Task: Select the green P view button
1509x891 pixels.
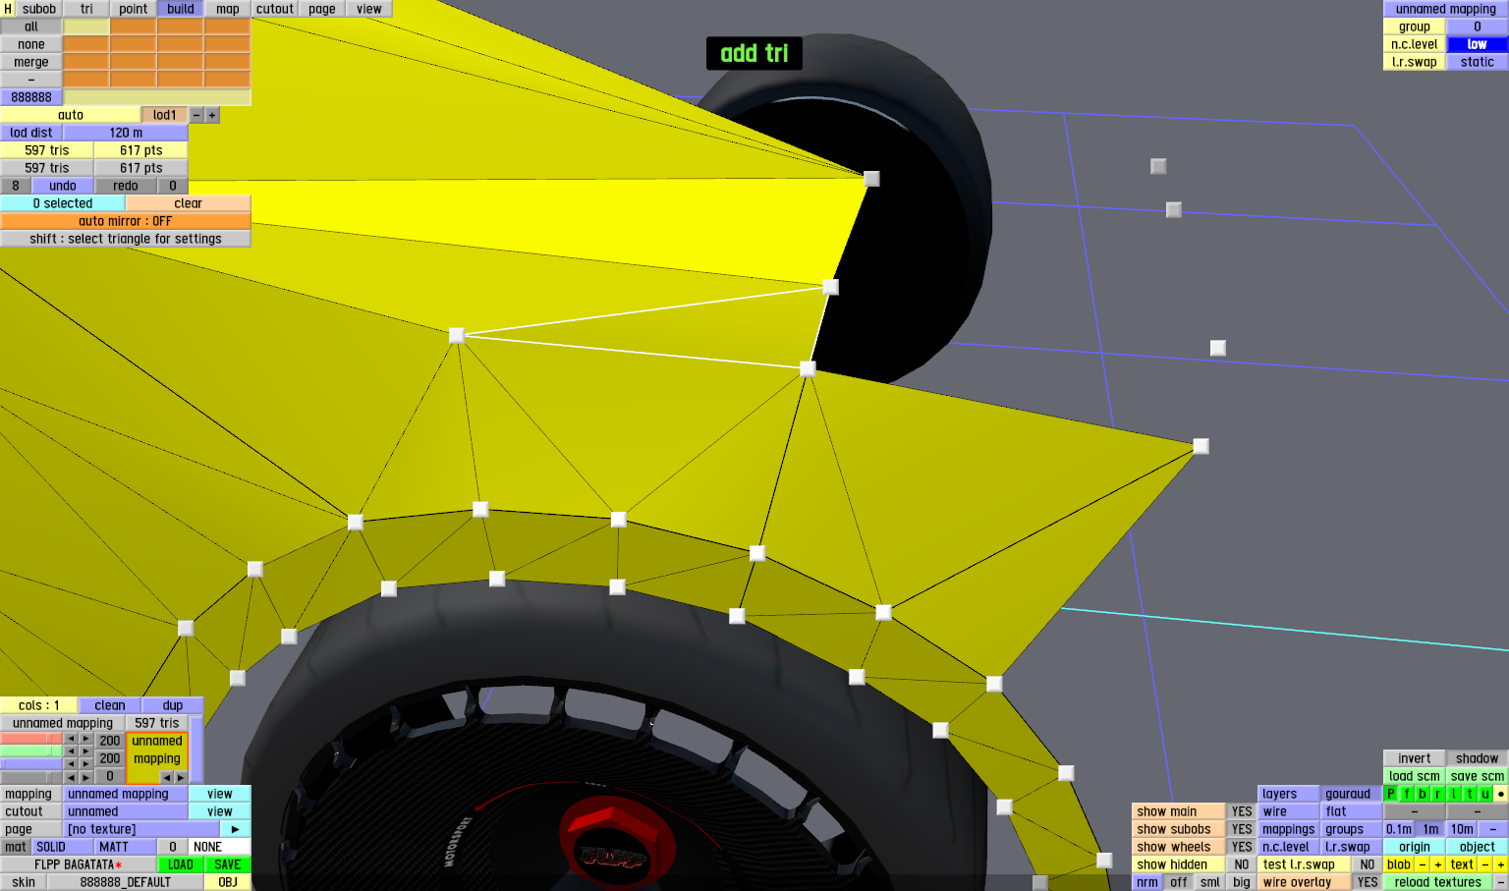Action: (x=1391, y=794)
